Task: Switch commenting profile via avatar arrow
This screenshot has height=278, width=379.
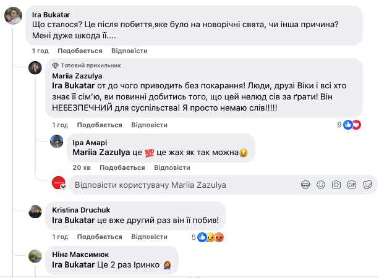Action: (63, 187)
